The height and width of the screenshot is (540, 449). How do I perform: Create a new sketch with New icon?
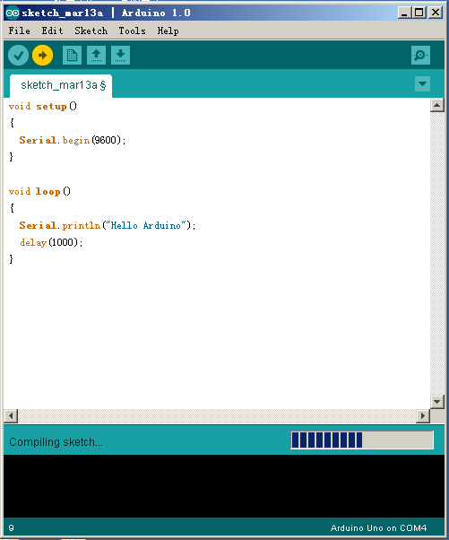72,55
